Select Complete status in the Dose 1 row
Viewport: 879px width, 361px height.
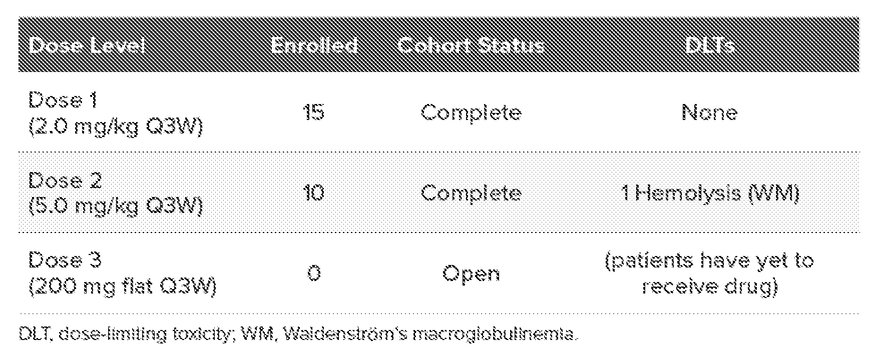pos(471,112)
